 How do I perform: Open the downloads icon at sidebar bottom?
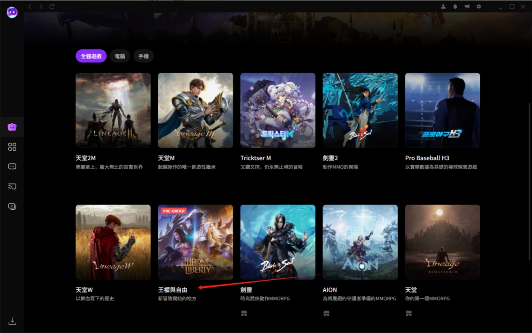(12, 321)
